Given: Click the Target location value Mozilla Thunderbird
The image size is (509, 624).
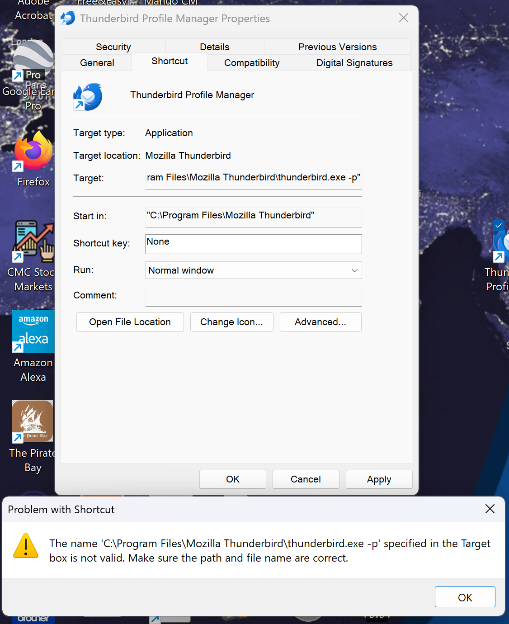Looking at the screenshot, I should point(188,156).
